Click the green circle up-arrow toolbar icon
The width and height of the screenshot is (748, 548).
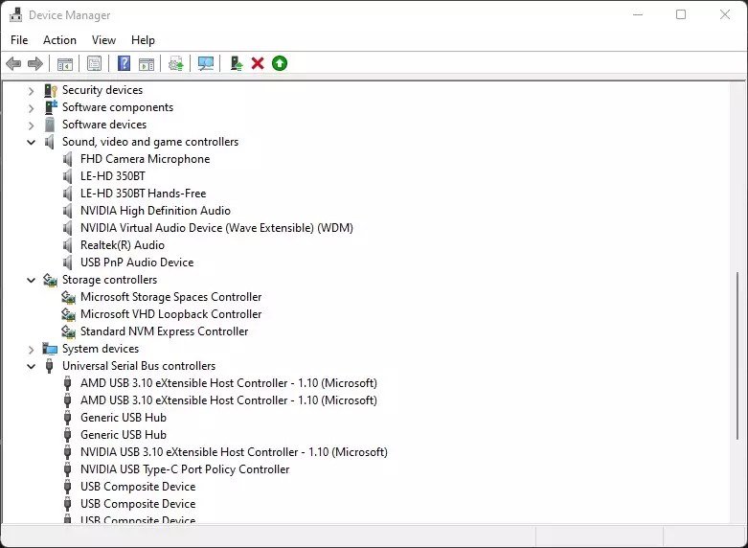(x=280, y=63)
